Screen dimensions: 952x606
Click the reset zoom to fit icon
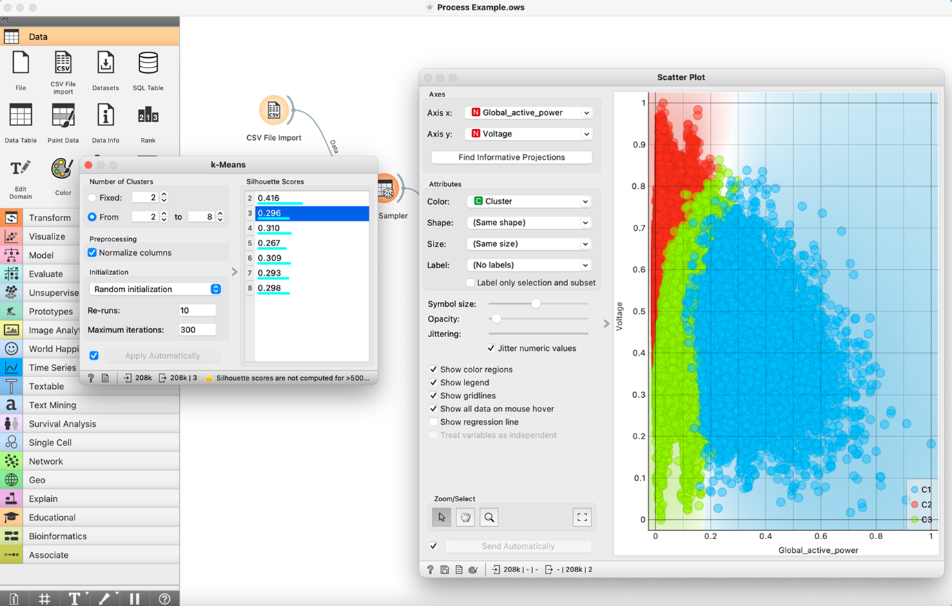pos(582,517)
